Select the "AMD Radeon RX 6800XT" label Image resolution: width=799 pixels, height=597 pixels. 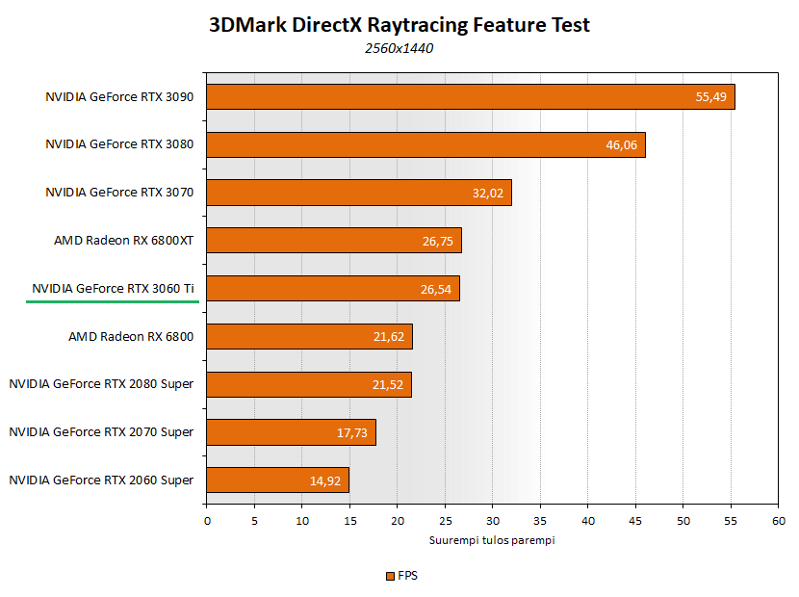tap(124, 240)
